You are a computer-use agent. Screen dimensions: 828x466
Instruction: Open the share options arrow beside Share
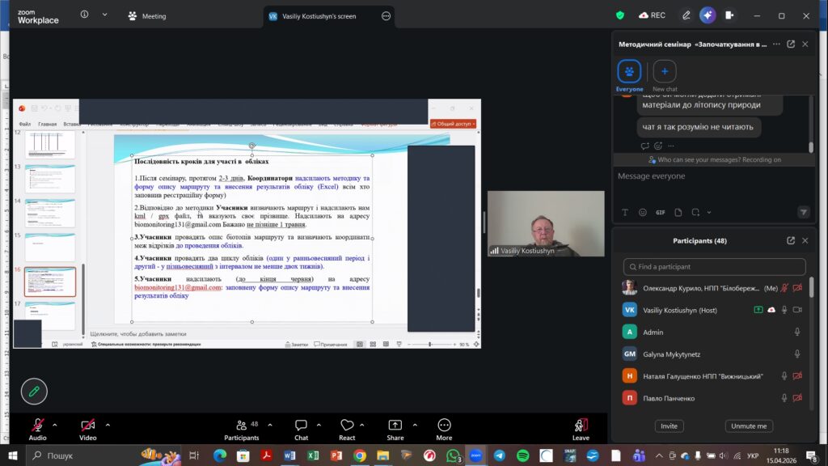coord(416,424)
